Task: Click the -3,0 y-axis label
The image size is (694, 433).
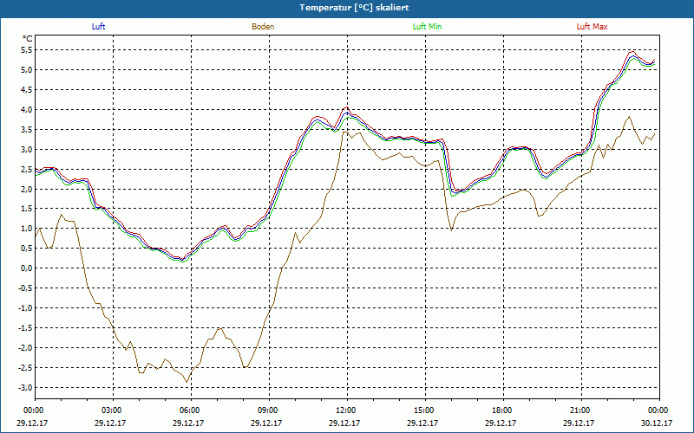Action: click(25, 387)
